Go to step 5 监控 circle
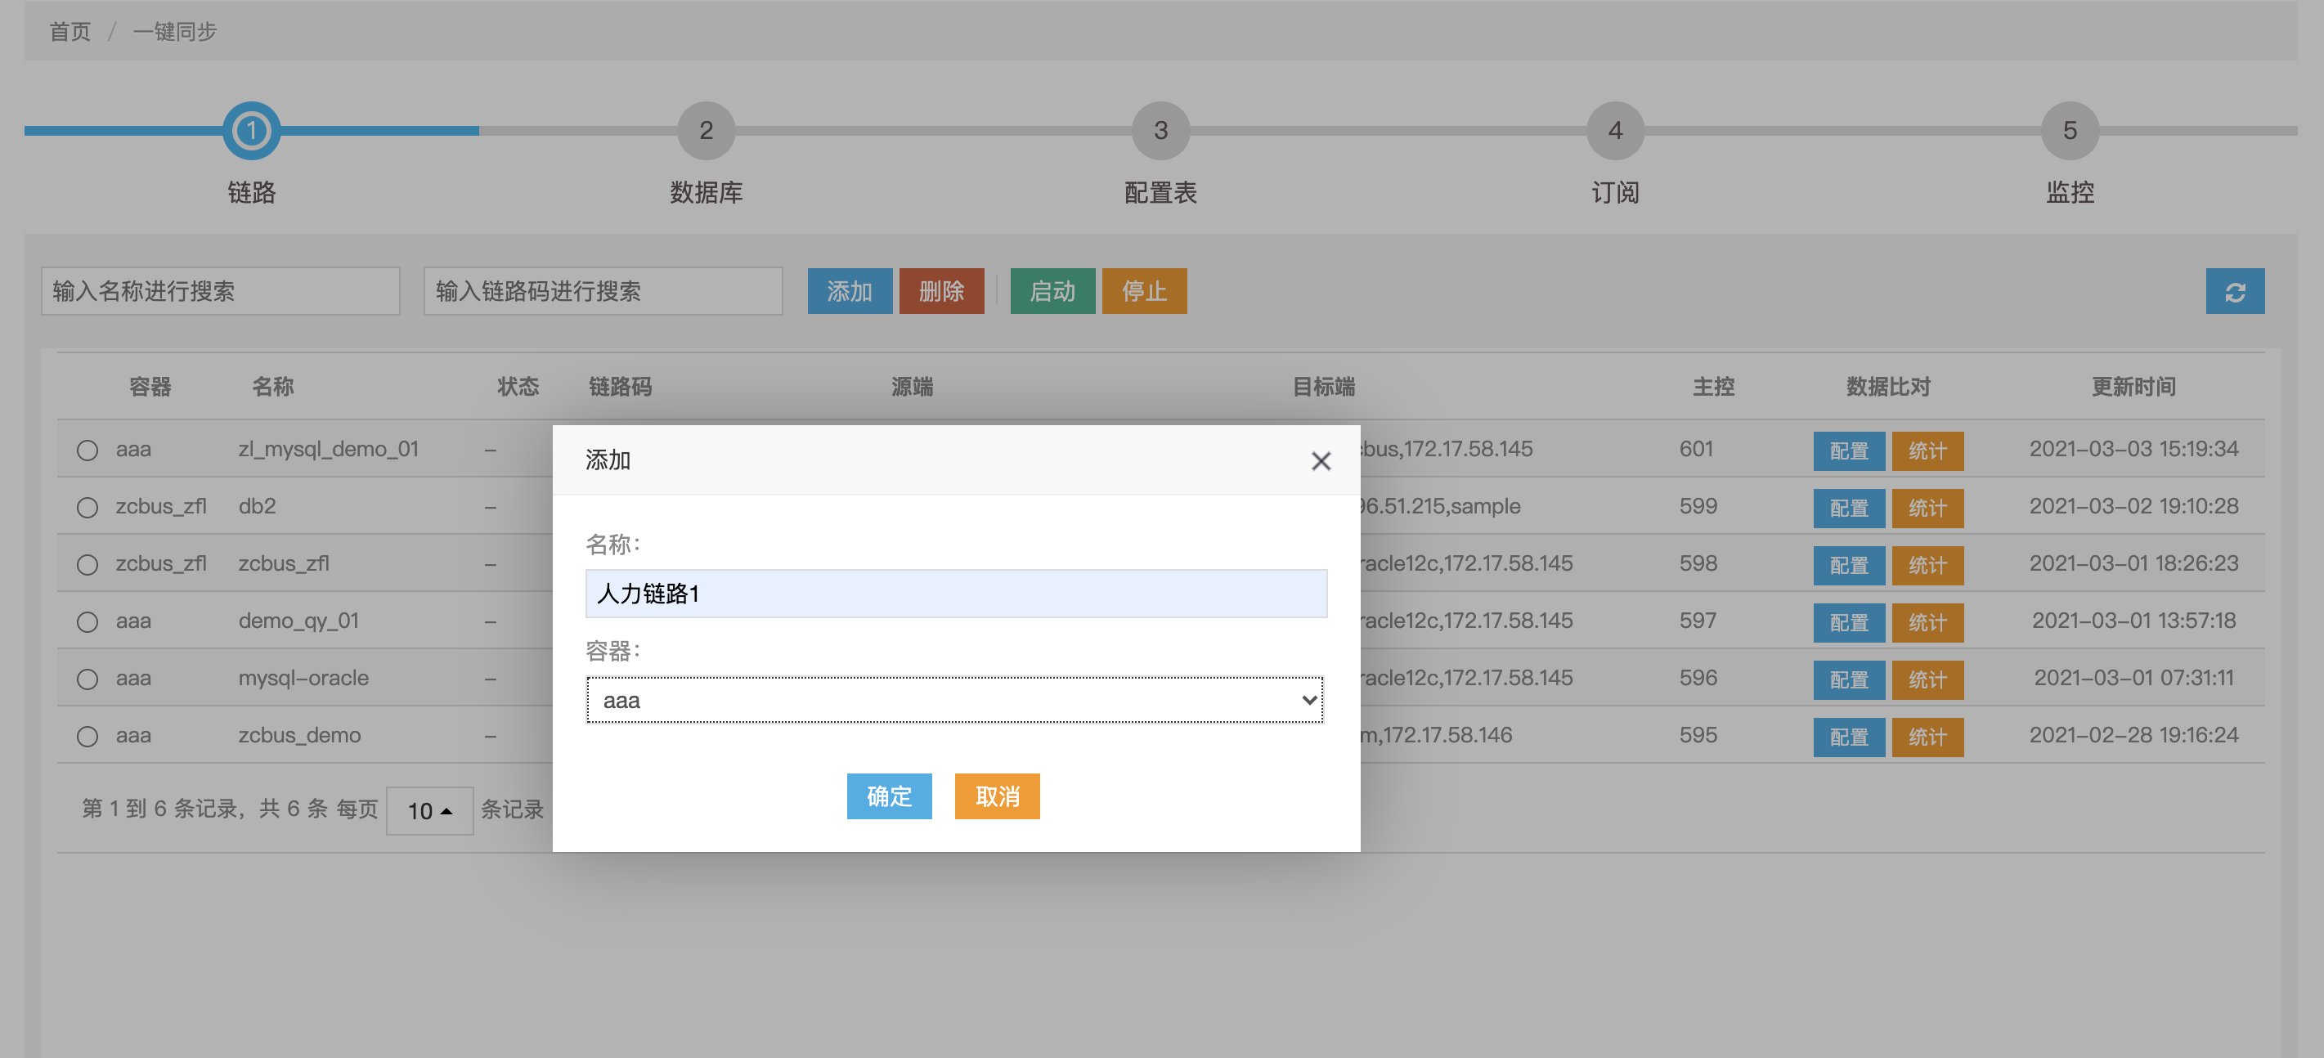The height and width of the screenshot is (1058, 2324). (2069, 131)
